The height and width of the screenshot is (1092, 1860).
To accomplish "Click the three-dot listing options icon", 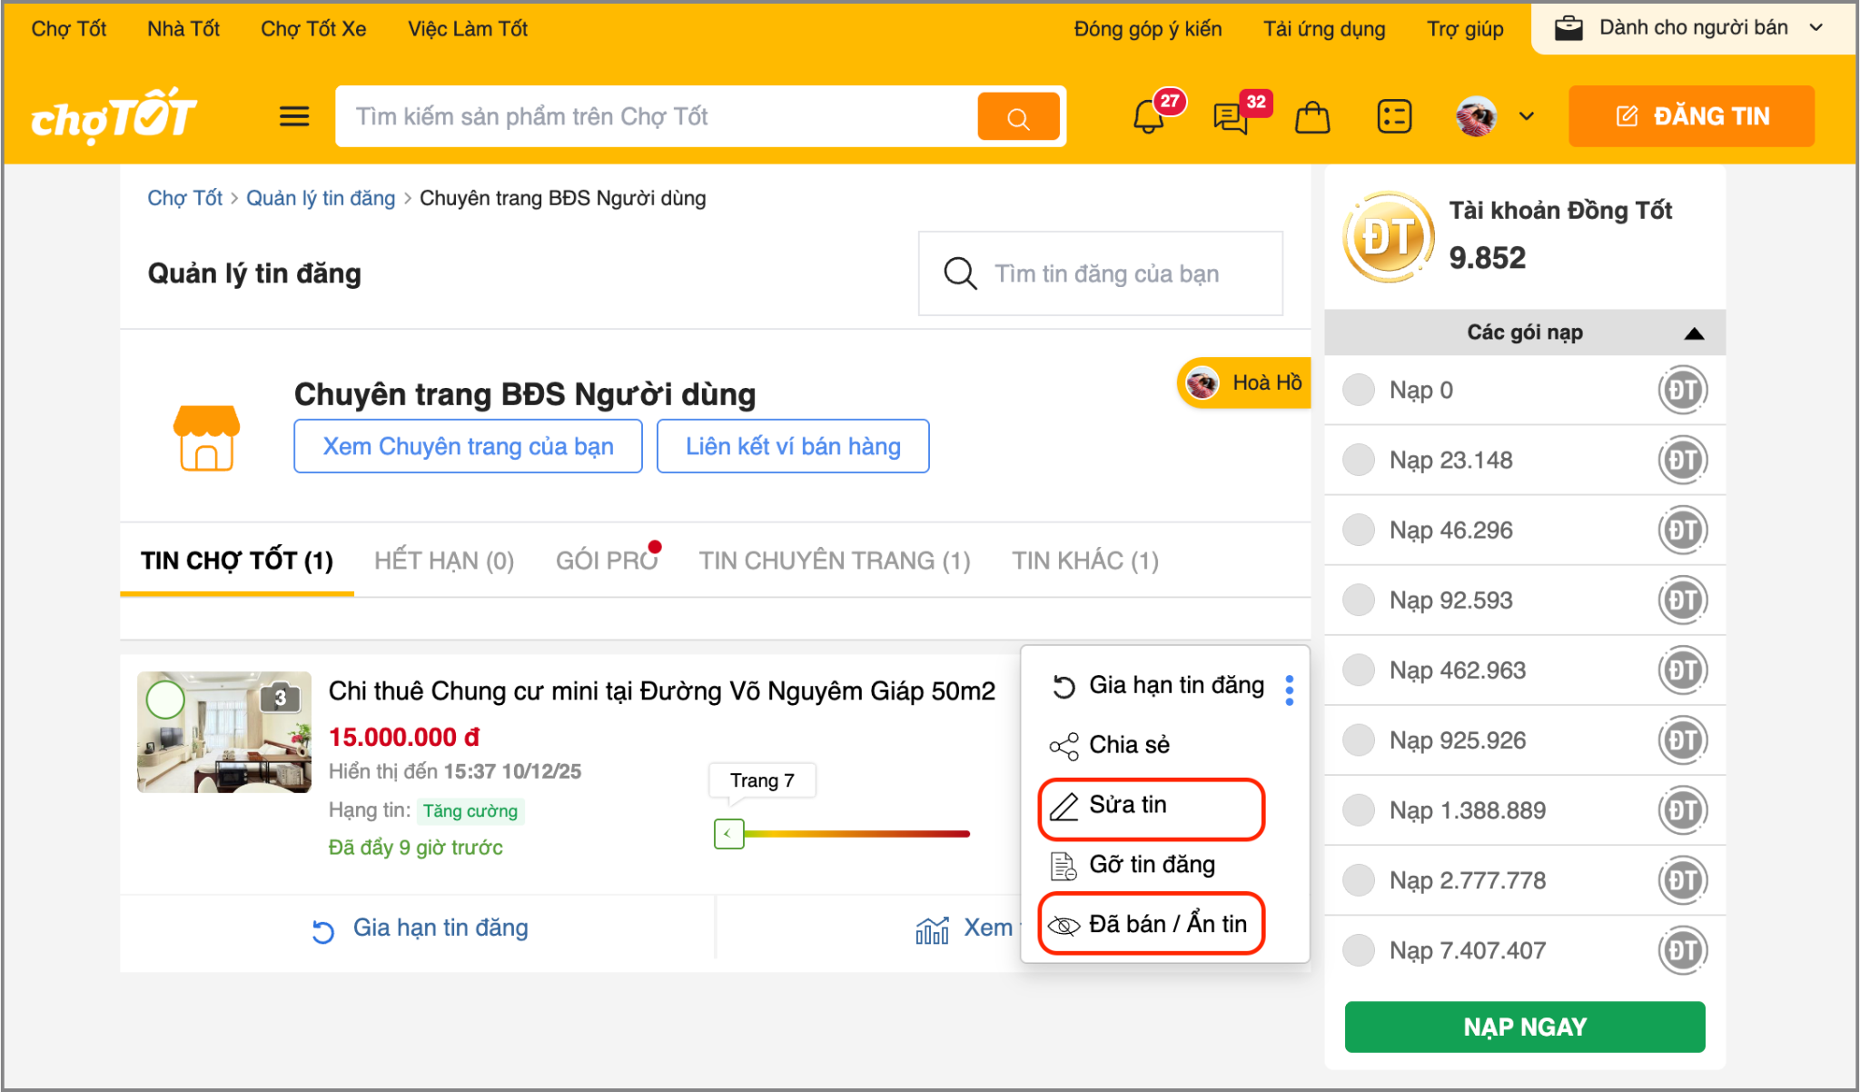I will coord(1290,690).
